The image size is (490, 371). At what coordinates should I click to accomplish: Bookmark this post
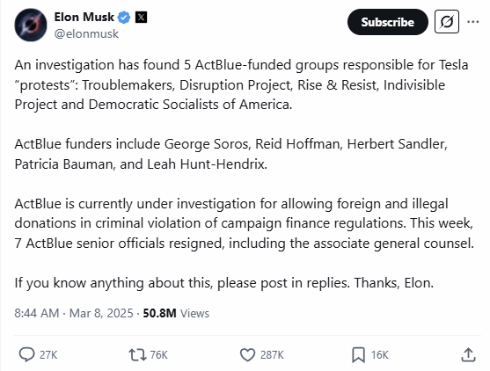358,355
